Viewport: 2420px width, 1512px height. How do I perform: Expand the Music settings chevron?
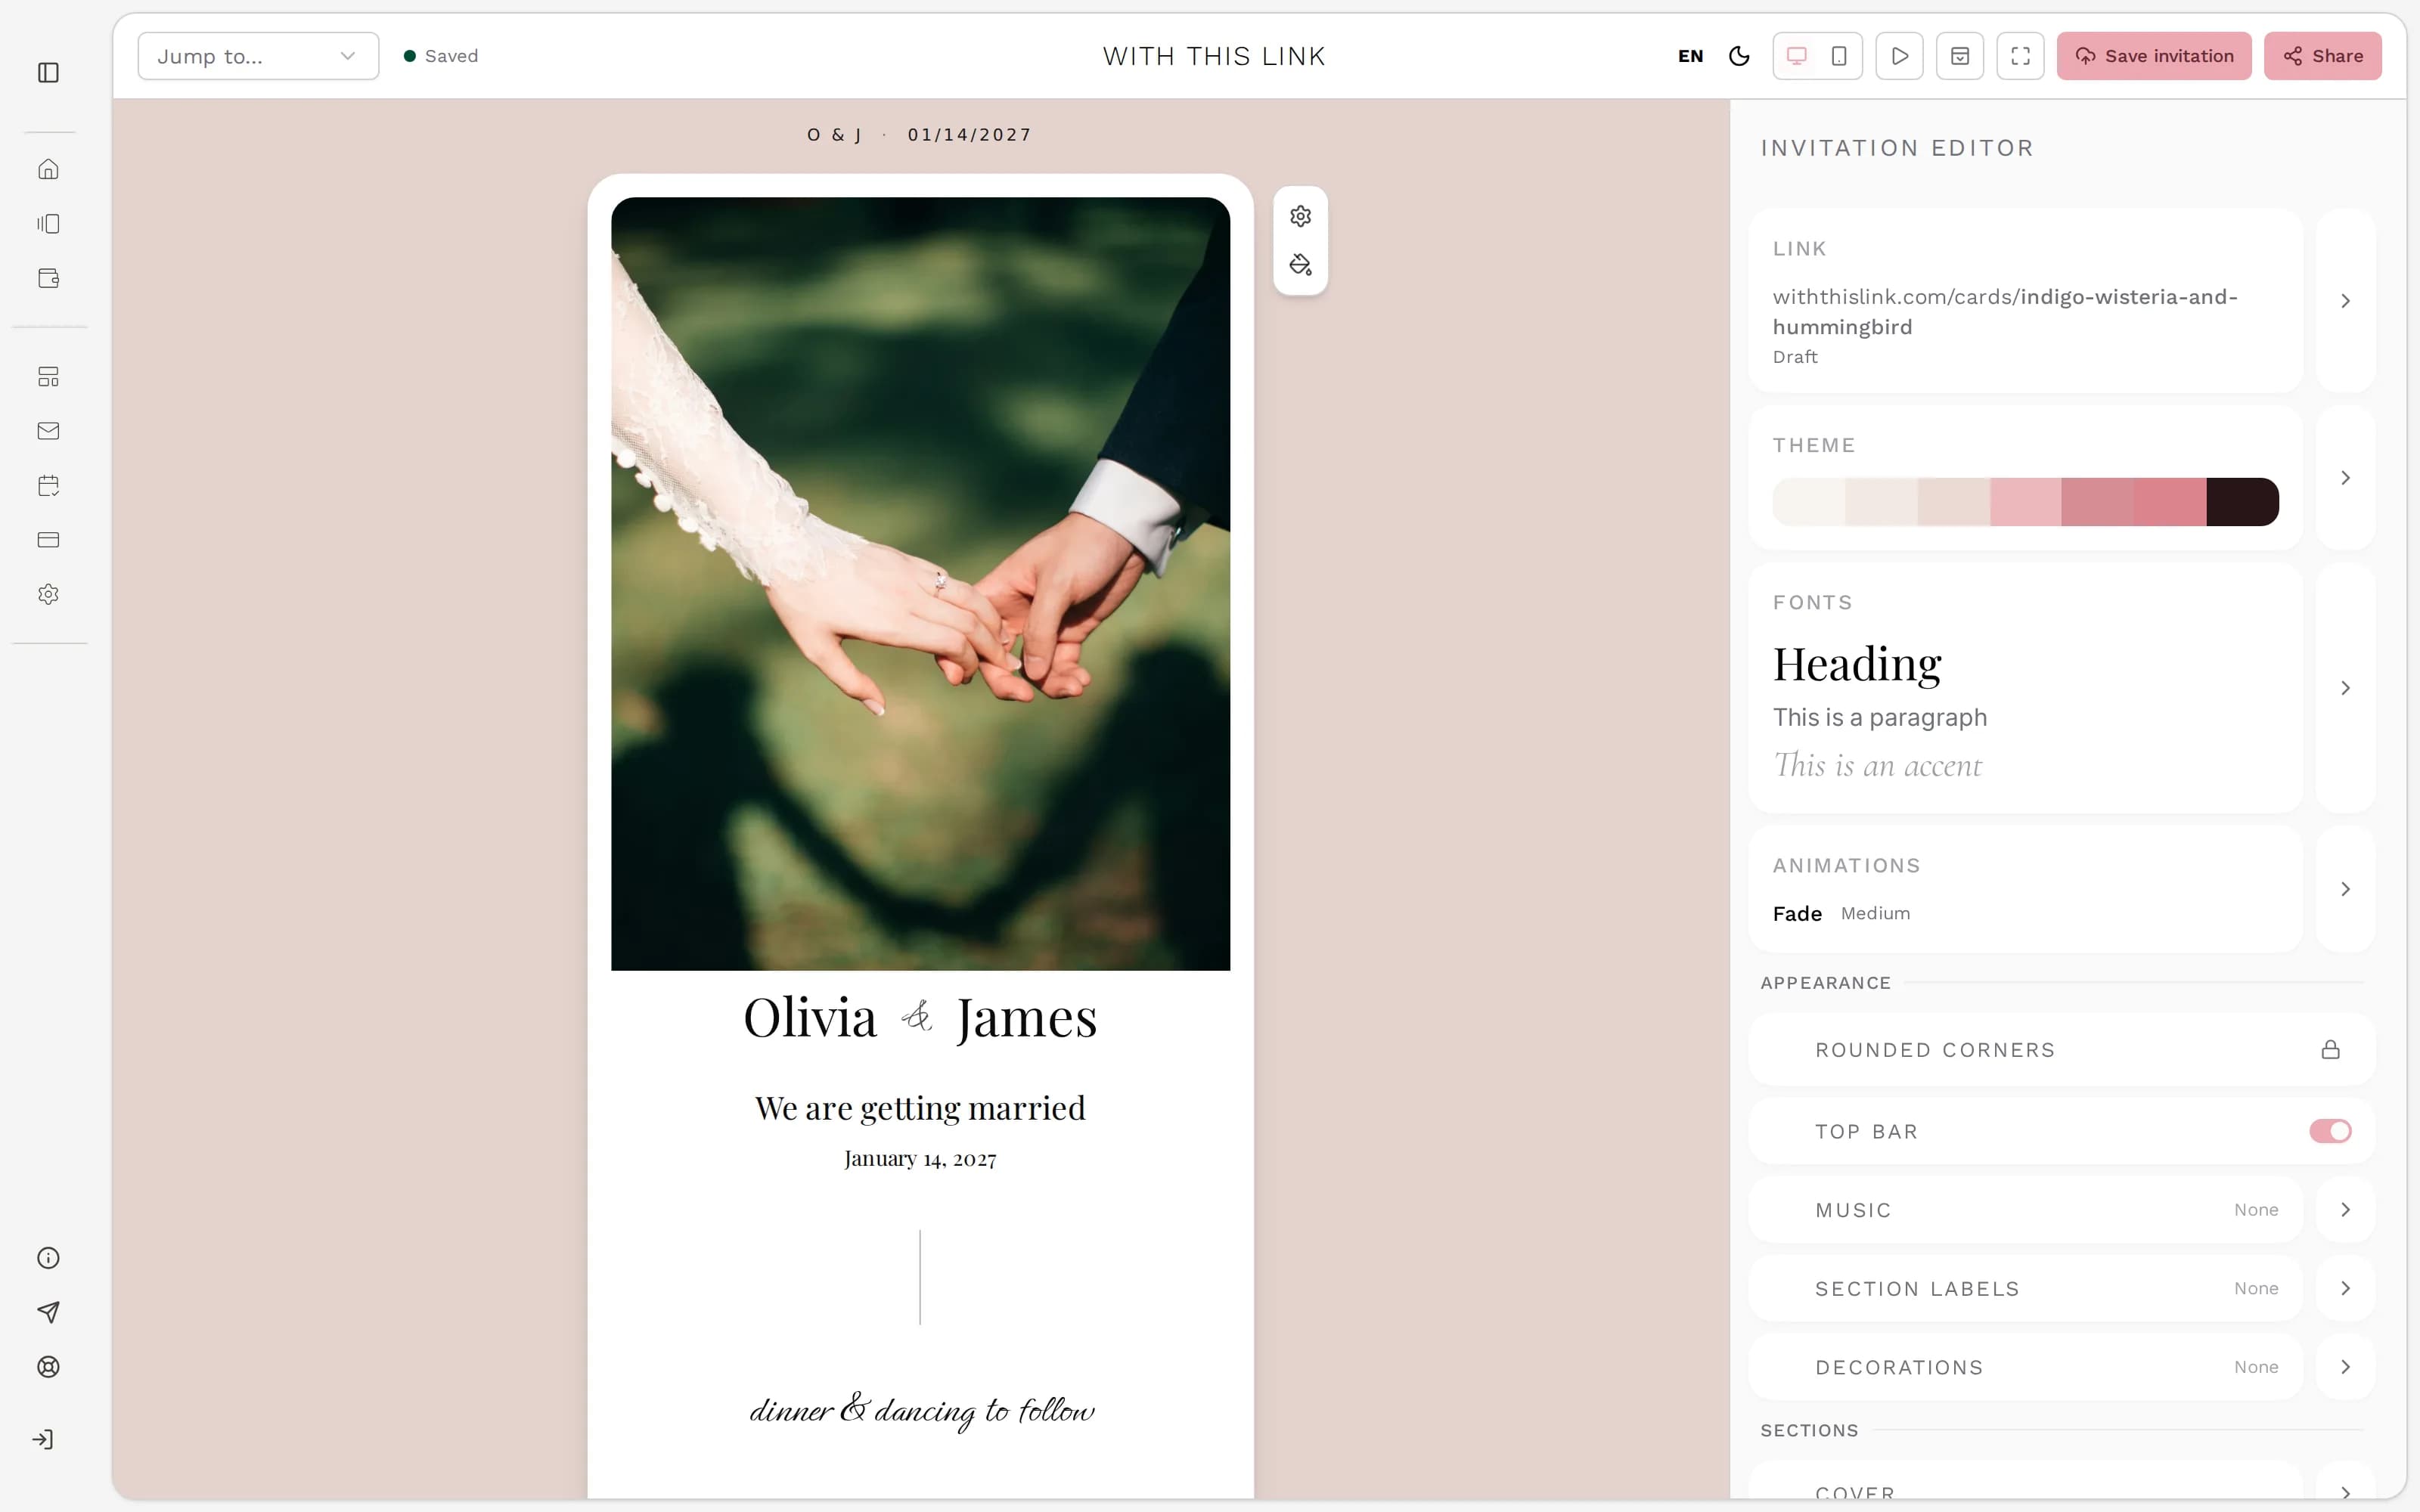[x=2345, y=1210]
